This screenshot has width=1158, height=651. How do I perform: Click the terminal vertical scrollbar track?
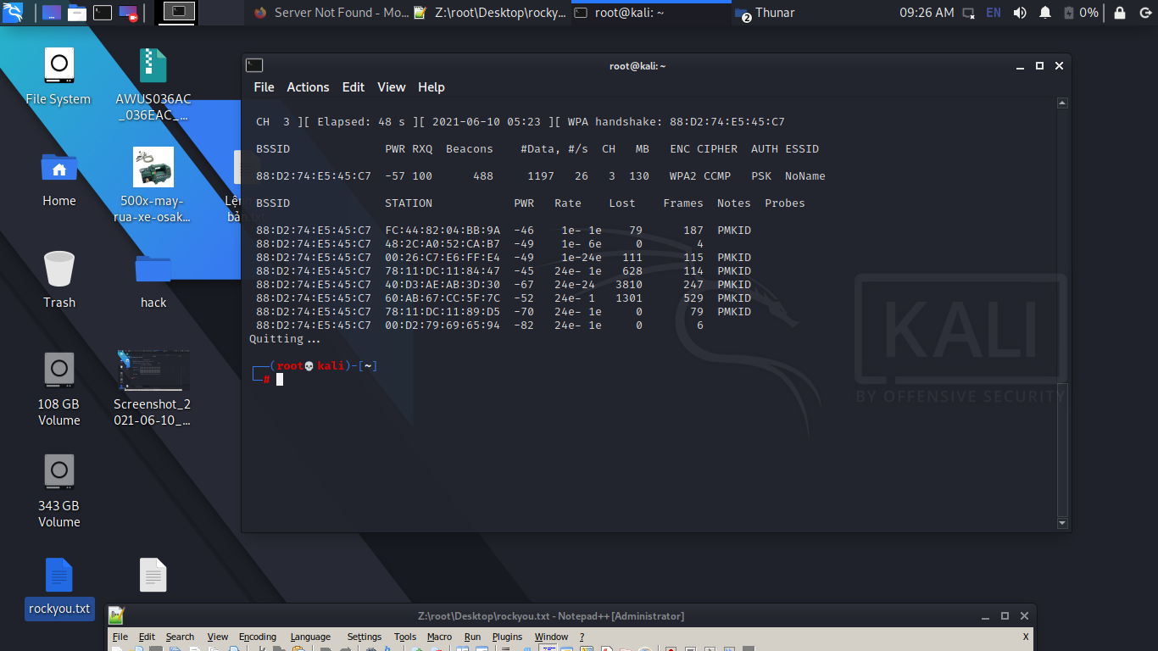pyautogui.click(x=1063, y=314)
